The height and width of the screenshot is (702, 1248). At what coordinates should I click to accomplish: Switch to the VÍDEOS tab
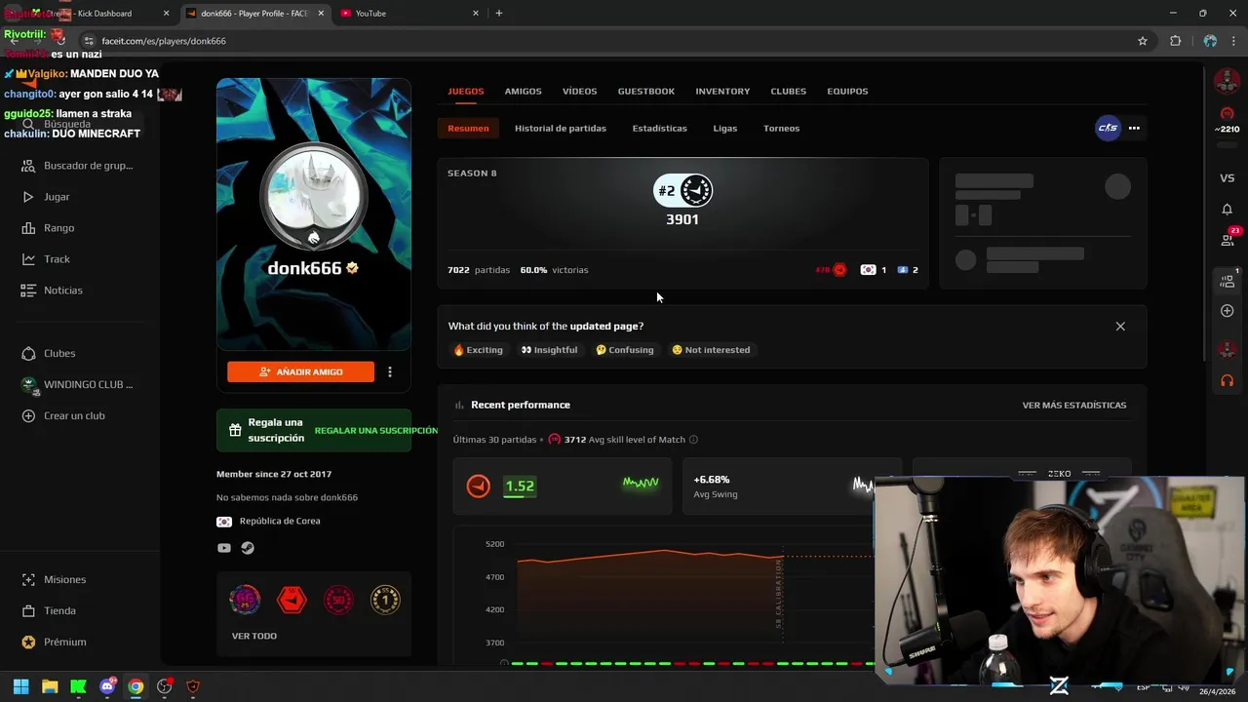click(579, 91)
